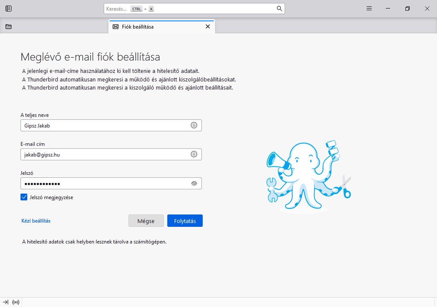Click the octopus illustration
Screen dimensions: 437x307
[309, 176]
